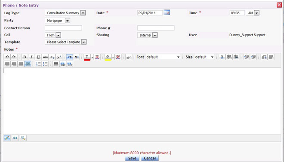This screenshot has width=284, height=162.
Task: Click the globe-with-chain create link icon
Action: [x=63, y=64]
